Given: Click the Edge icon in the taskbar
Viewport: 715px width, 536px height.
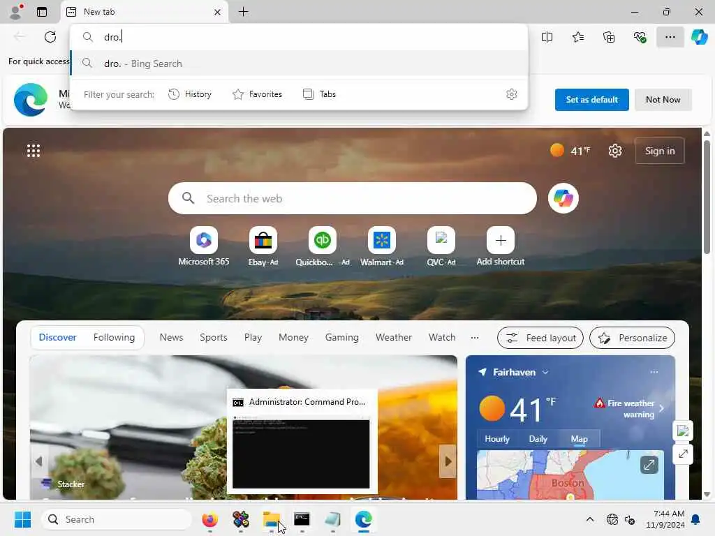Looking at the screenshot, I should (x=363, y=519).
